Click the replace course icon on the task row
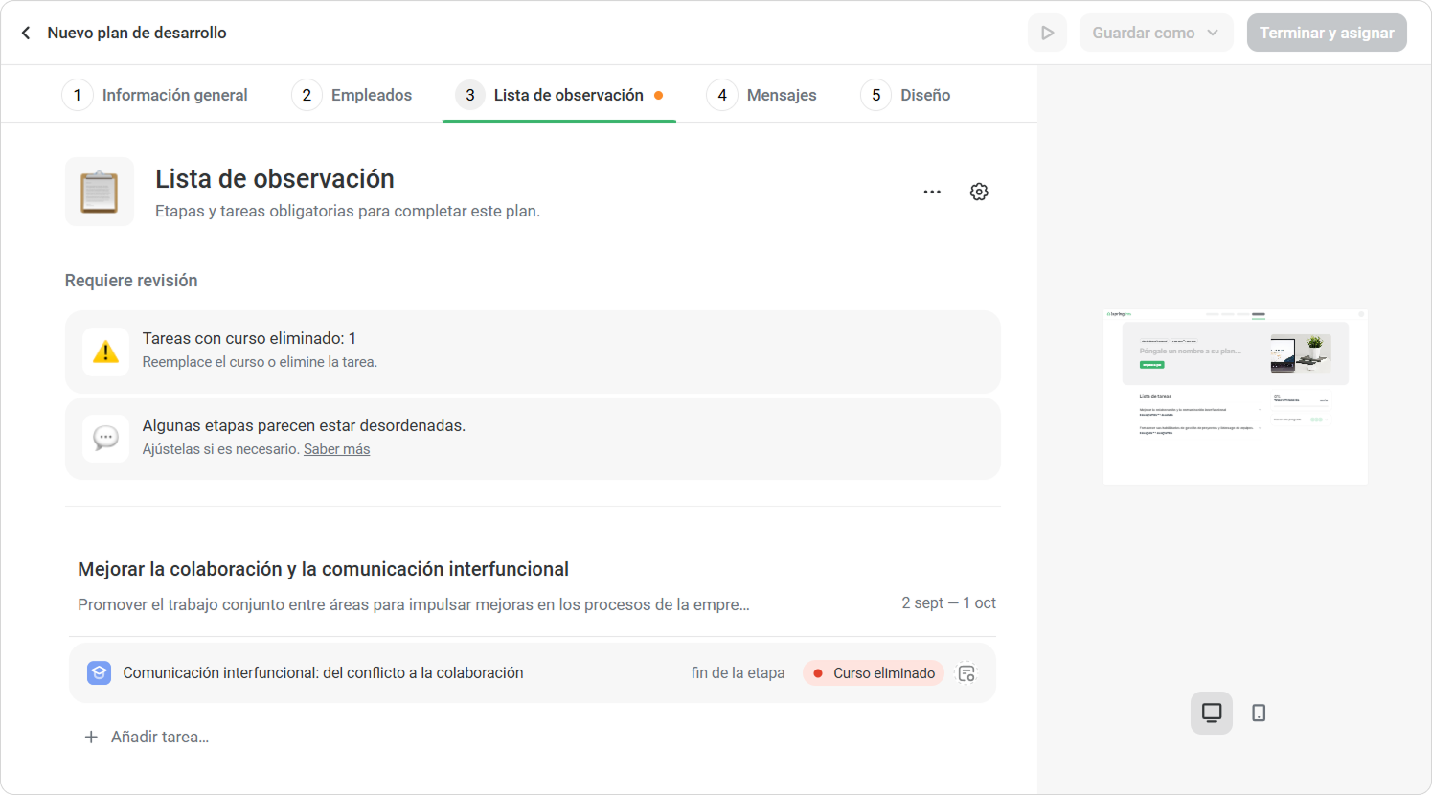The width and height of the screenshot is (1432, 795). click(x=967, y=673)
